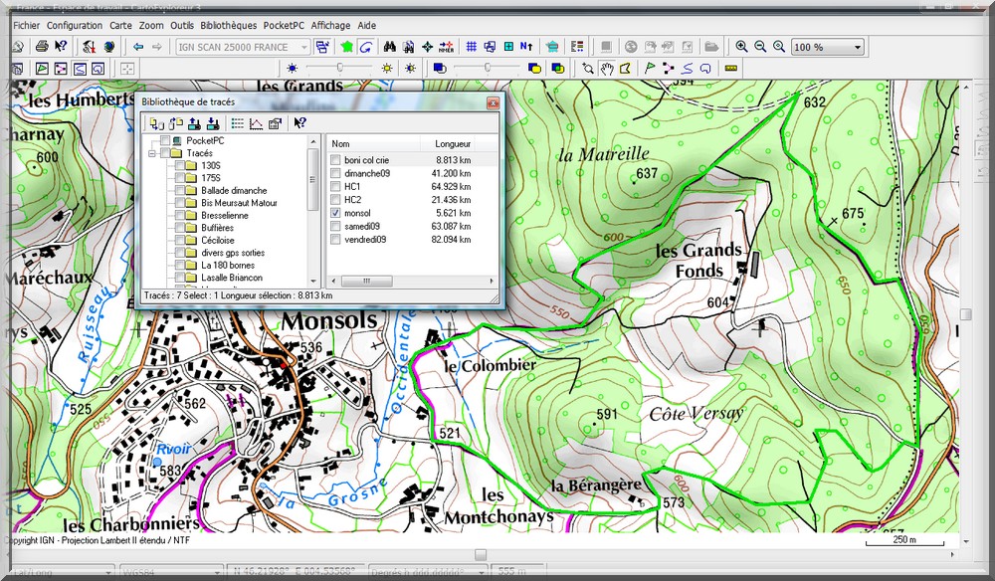
Task: Select the Céciloise folder
Action: 218,241
